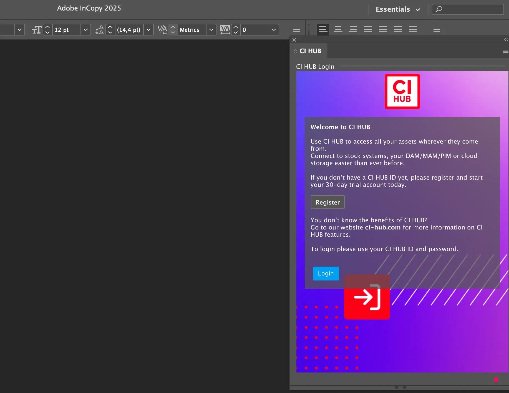Open the ci-hub.com website link
The width and height of the screenshot is (509, 393).
383,227
